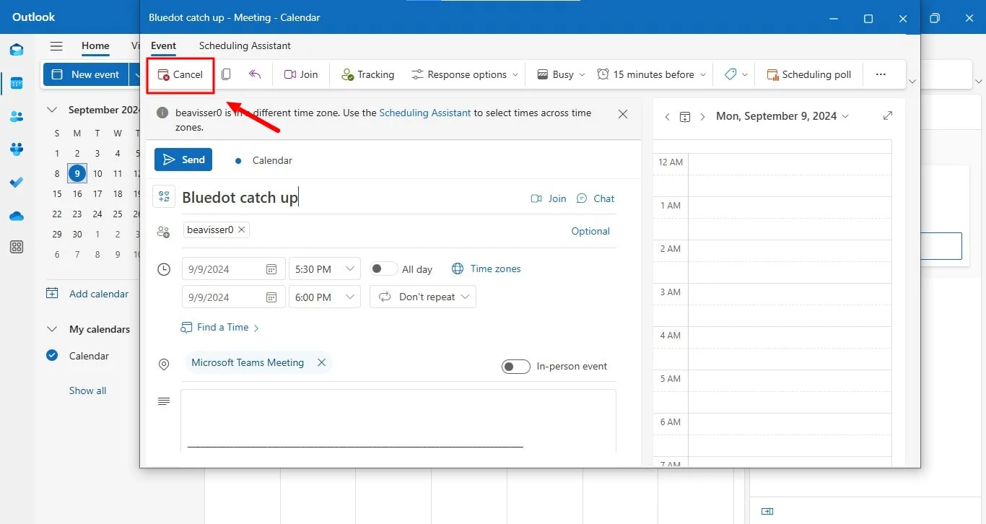
Task: Click Find a Time
Action: 220,327
